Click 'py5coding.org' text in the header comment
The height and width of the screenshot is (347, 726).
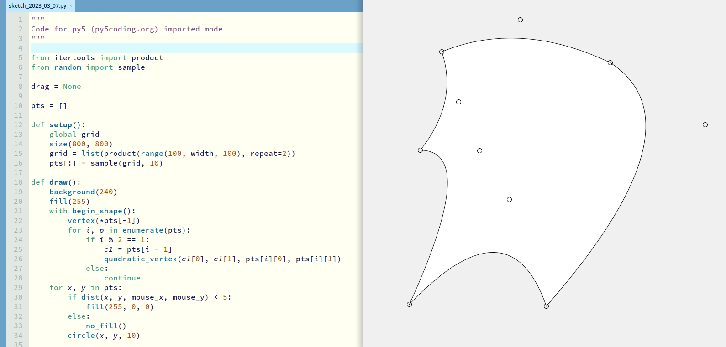[125, 29]
